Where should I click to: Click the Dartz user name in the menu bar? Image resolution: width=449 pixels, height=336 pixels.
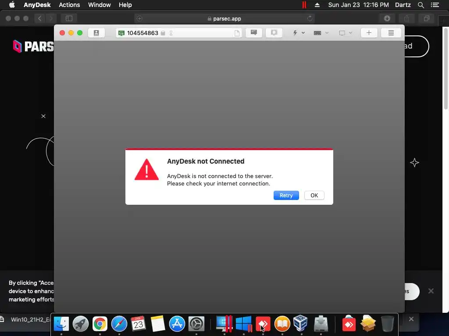(403, 5)
